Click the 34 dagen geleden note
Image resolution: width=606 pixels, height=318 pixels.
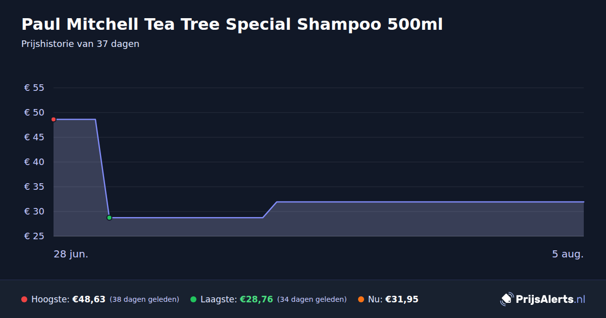tap(312, 299)
